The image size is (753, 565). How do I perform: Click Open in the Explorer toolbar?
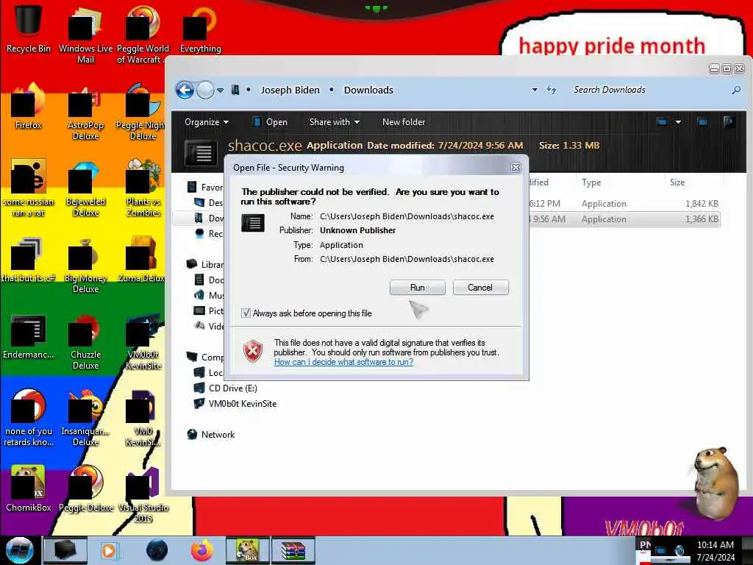click(271, 122)
